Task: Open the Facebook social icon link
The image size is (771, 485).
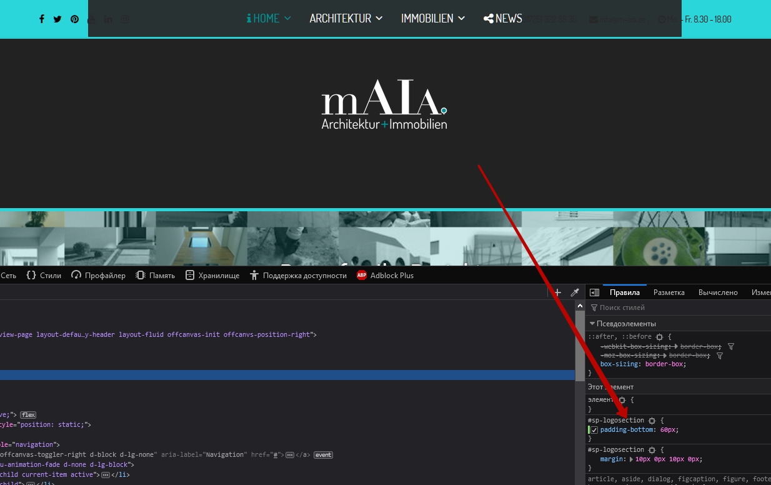Action: tap(42, 19)
